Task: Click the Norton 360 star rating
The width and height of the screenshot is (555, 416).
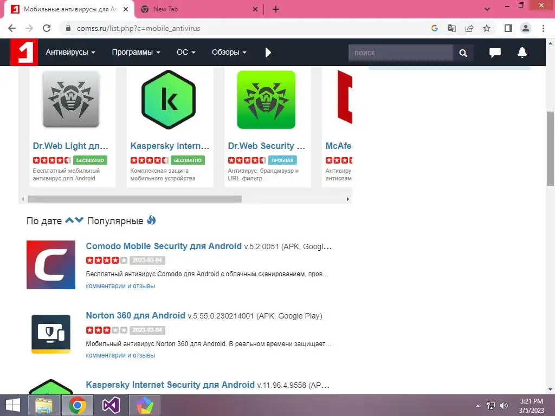Action: [x=107, y=330]
